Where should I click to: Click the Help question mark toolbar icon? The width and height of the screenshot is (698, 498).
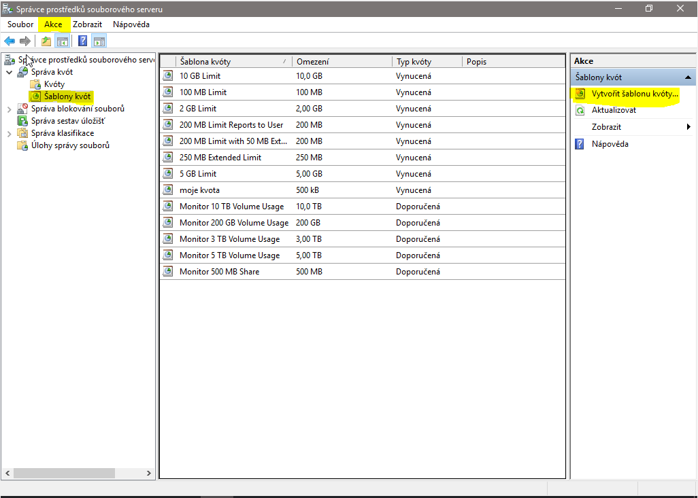click(x=82, y=41)
